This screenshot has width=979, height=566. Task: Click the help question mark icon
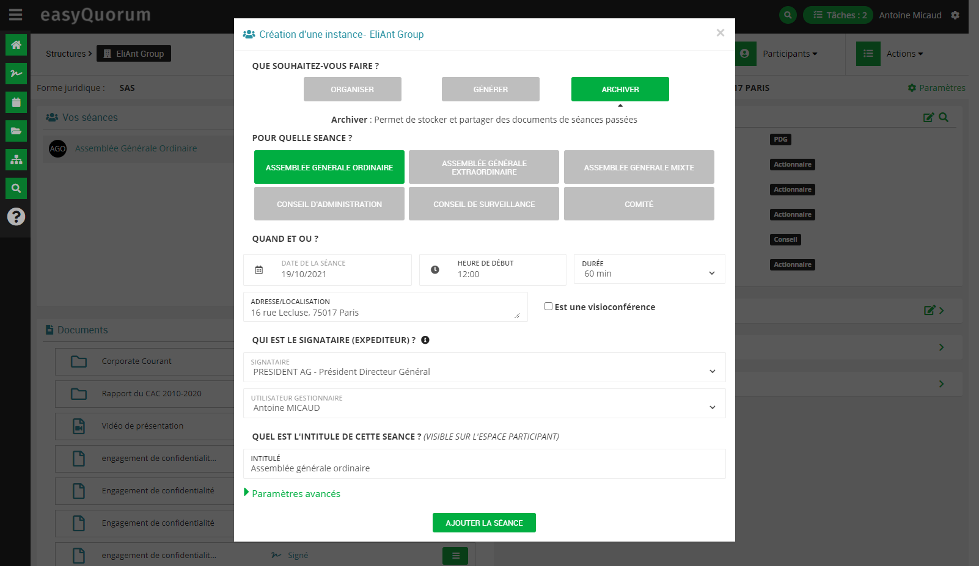(x=16, y=216)
